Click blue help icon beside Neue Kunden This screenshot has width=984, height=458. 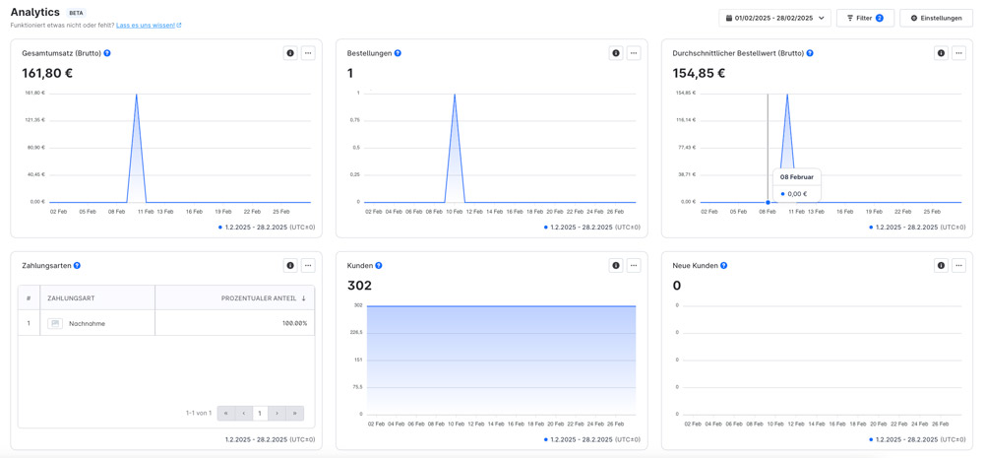click(724, 266)
